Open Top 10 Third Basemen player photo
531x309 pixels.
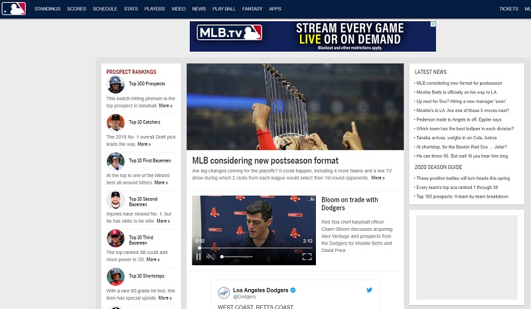(115, 238)
